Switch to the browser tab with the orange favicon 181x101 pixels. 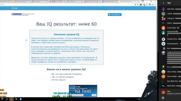[22, 1]
